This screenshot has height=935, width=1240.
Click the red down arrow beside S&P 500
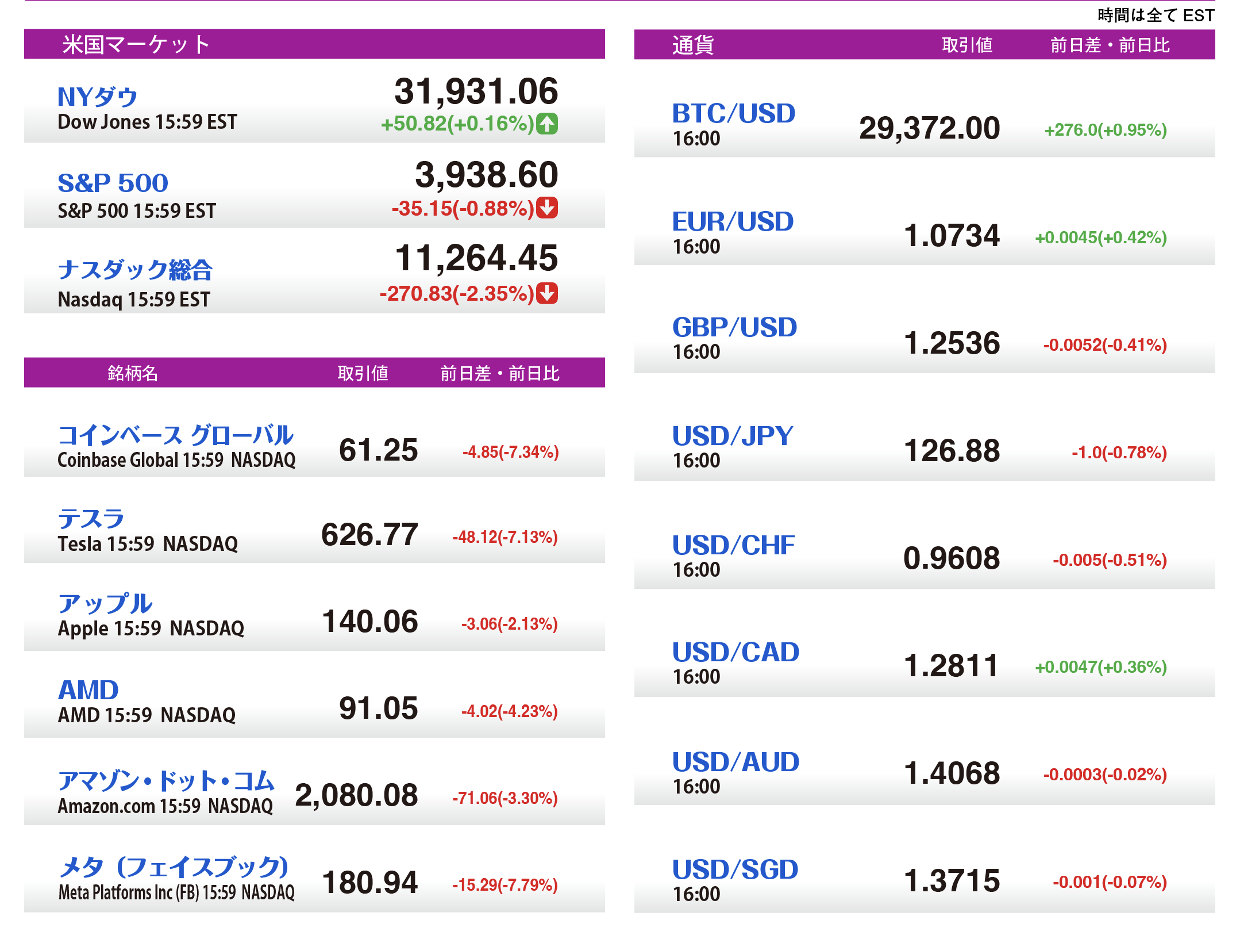tap(546, 208)
